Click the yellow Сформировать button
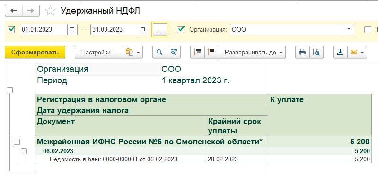Viewport: 378px width, 177px height. coord(35,52)
